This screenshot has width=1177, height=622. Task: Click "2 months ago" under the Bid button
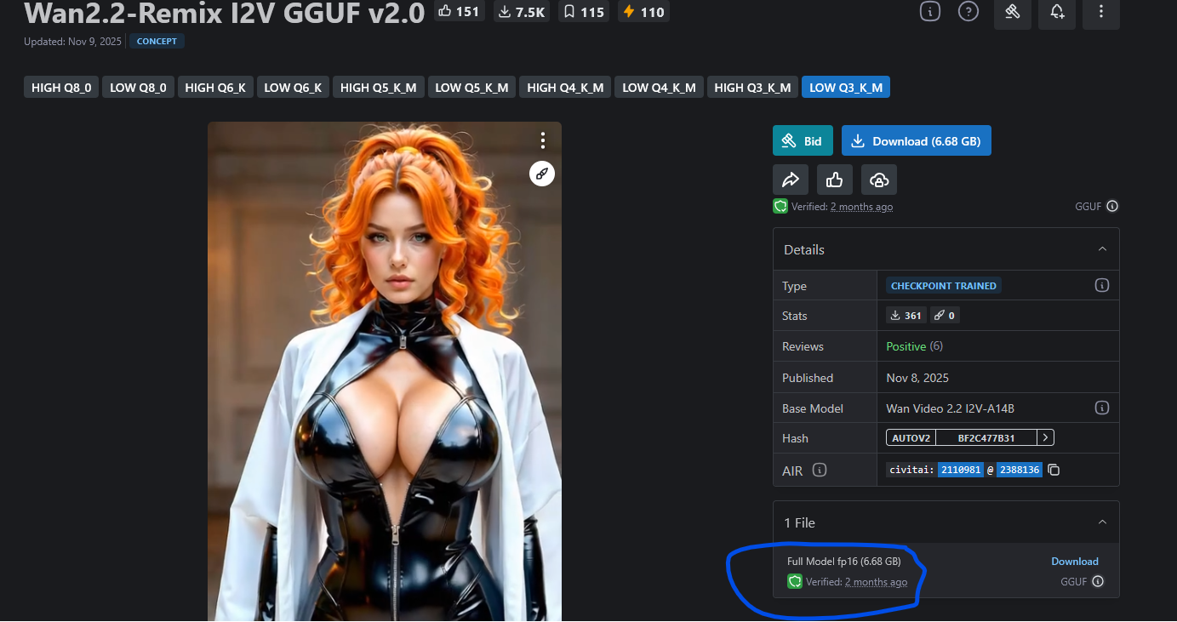tap(862, 207)
